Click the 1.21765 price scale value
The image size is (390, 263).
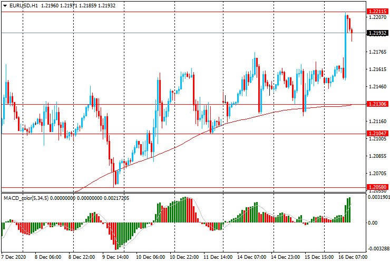[x=378, y=52]
